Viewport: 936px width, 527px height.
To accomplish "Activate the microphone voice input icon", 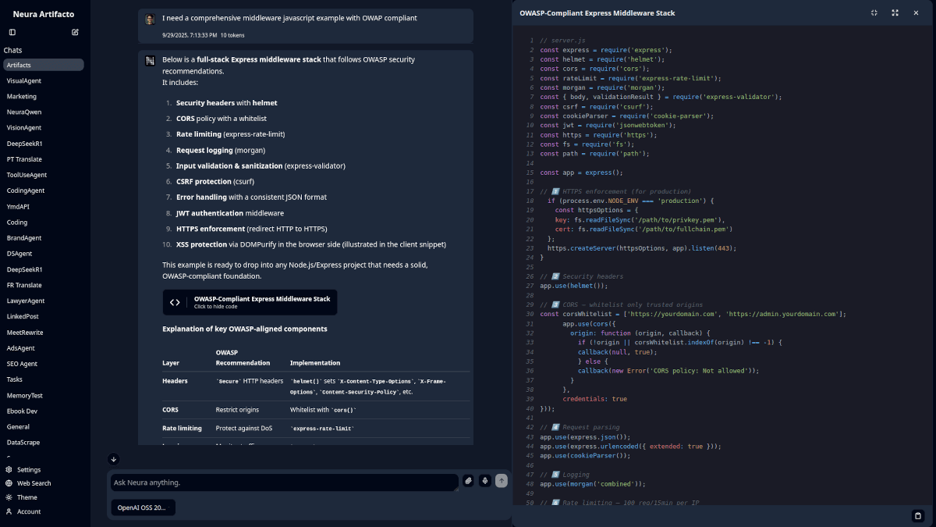I will [484, 481].
